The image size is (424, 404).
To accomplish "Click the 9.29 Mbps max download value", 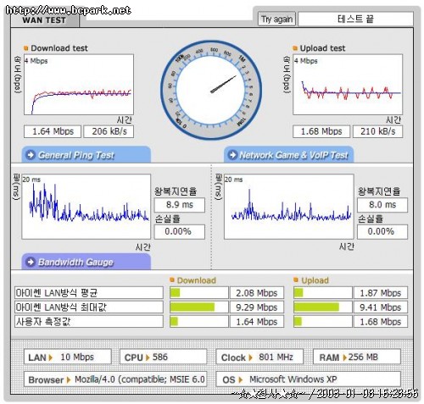I will pos(257,307).
